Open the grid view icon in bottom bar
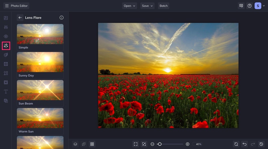The height and width of the screenshot is (149, 268). point(92,144)
